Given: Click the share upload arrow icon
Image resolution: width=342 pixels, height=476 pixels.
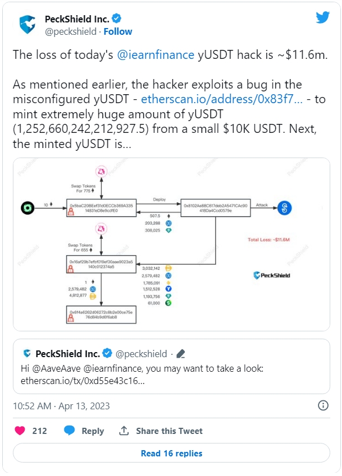Looking at the screenshot, I should (x=124, y=431).
